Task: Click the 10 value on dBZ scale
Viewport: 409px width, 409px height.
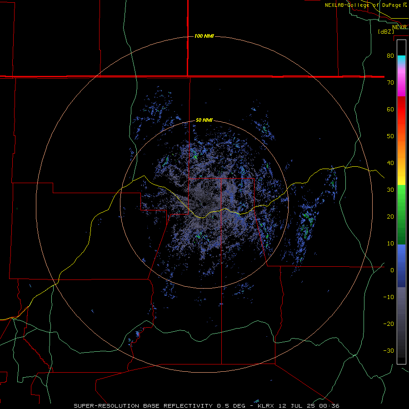Action: [x=390, y=244]
